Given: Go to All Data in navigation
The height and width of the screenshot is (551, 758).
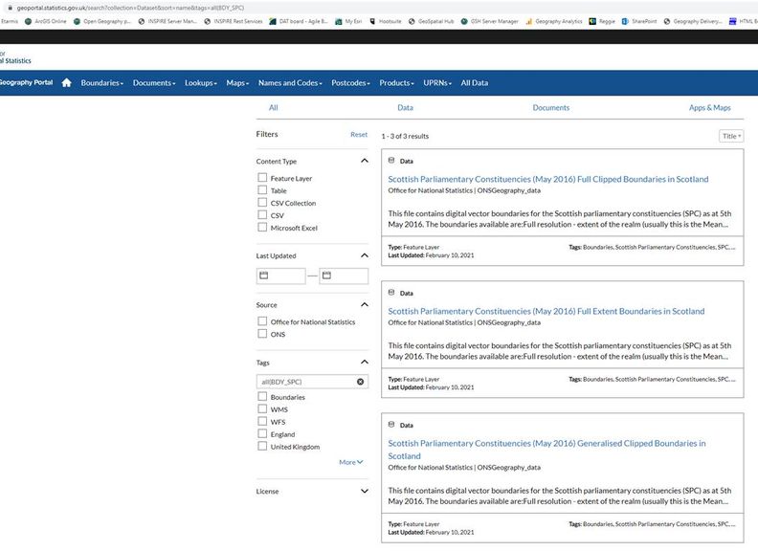Looking at the screenshot, I should click(x=475, y=82).
